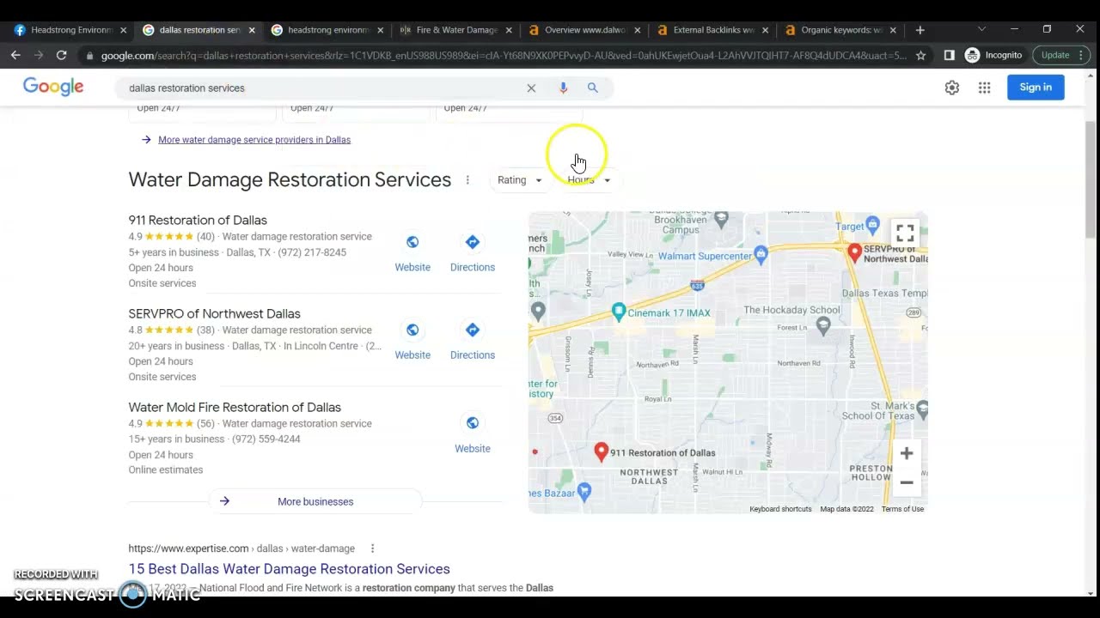Open the browser side panel icon

tap(949, 55)
